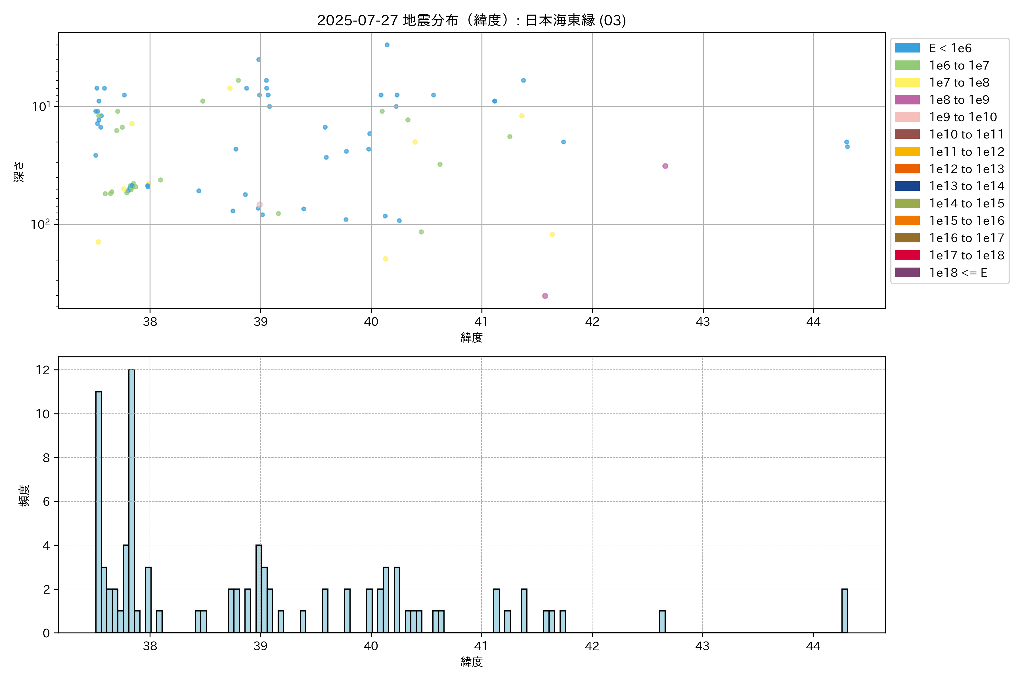Click the 頻度 y-axis label on histogram
This screenshot has height=681, width=1022.
[x=24, y=495]
